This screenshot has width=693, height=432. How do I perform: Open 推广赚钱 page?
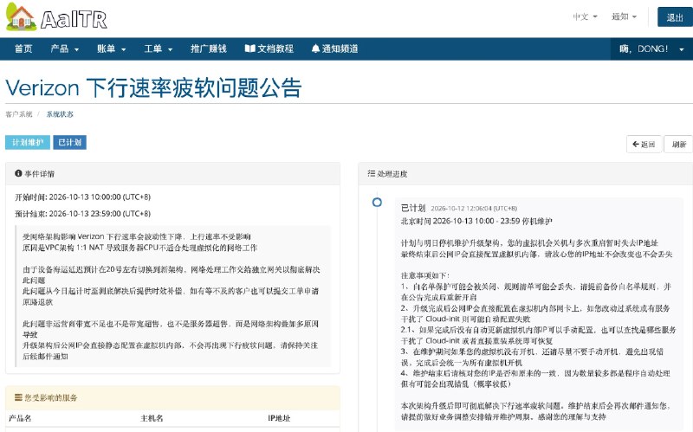pyautogui.click(x=209, y=48)
